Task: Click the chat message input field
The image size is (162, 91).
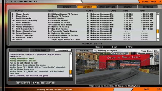Action: (40, 79)
